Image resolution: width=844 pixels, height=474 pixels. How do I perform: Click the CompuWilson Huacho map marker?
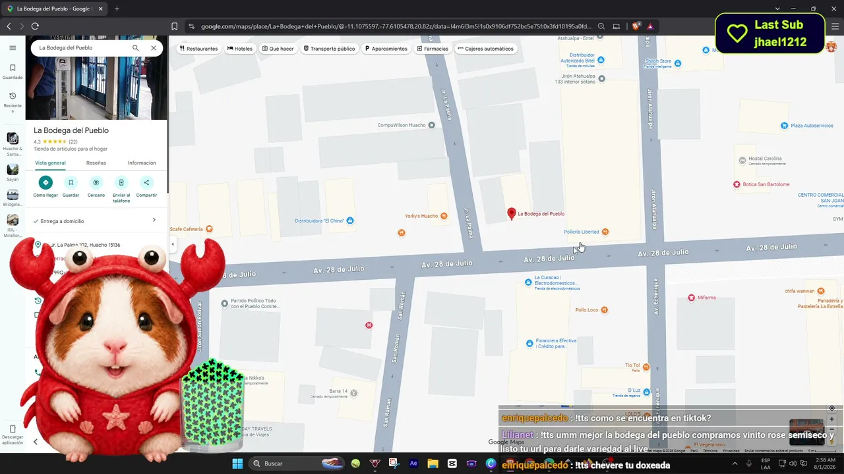(x=432, y=125)
